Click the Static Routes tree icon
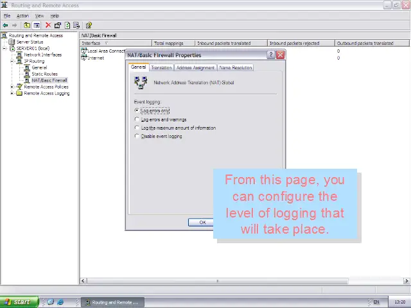The image size is (411, 308). click(x=27, y=74)
